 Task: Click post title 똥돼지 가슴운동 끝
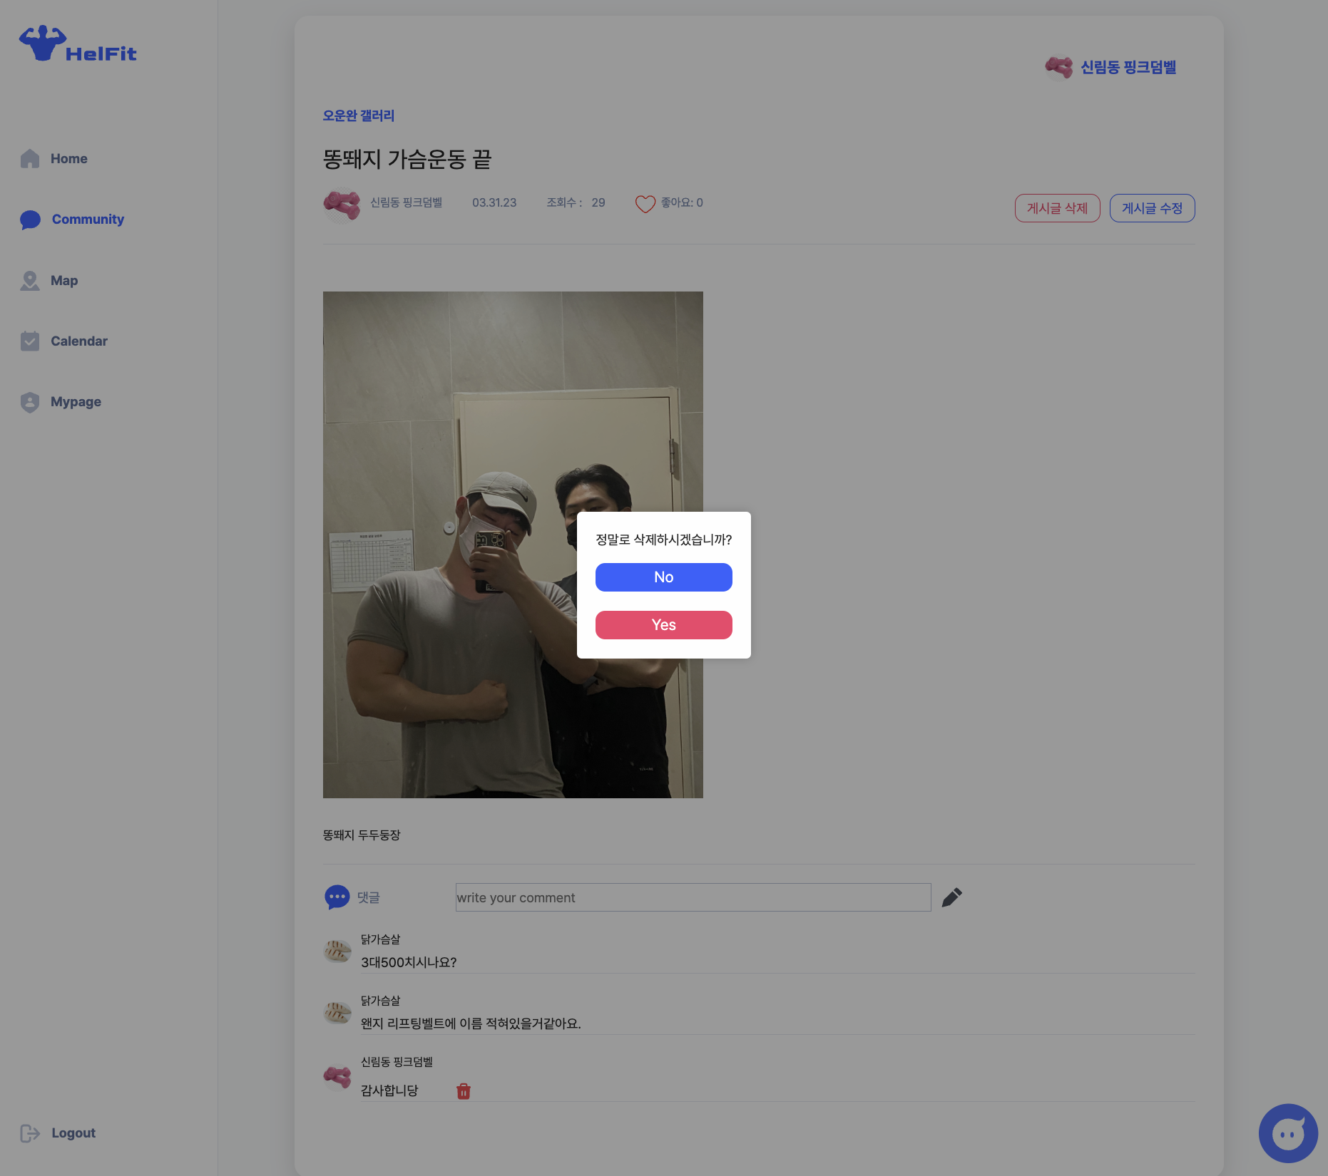coord(407,159)
